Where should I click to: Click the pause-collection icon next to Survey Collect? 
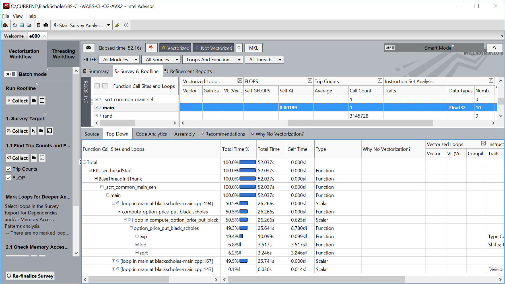point(33,131)
